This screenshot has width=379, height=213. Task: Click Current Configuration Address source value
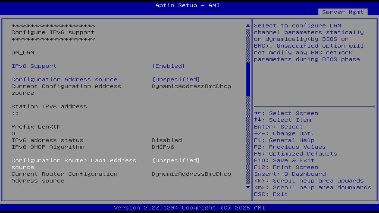(191, 86)
